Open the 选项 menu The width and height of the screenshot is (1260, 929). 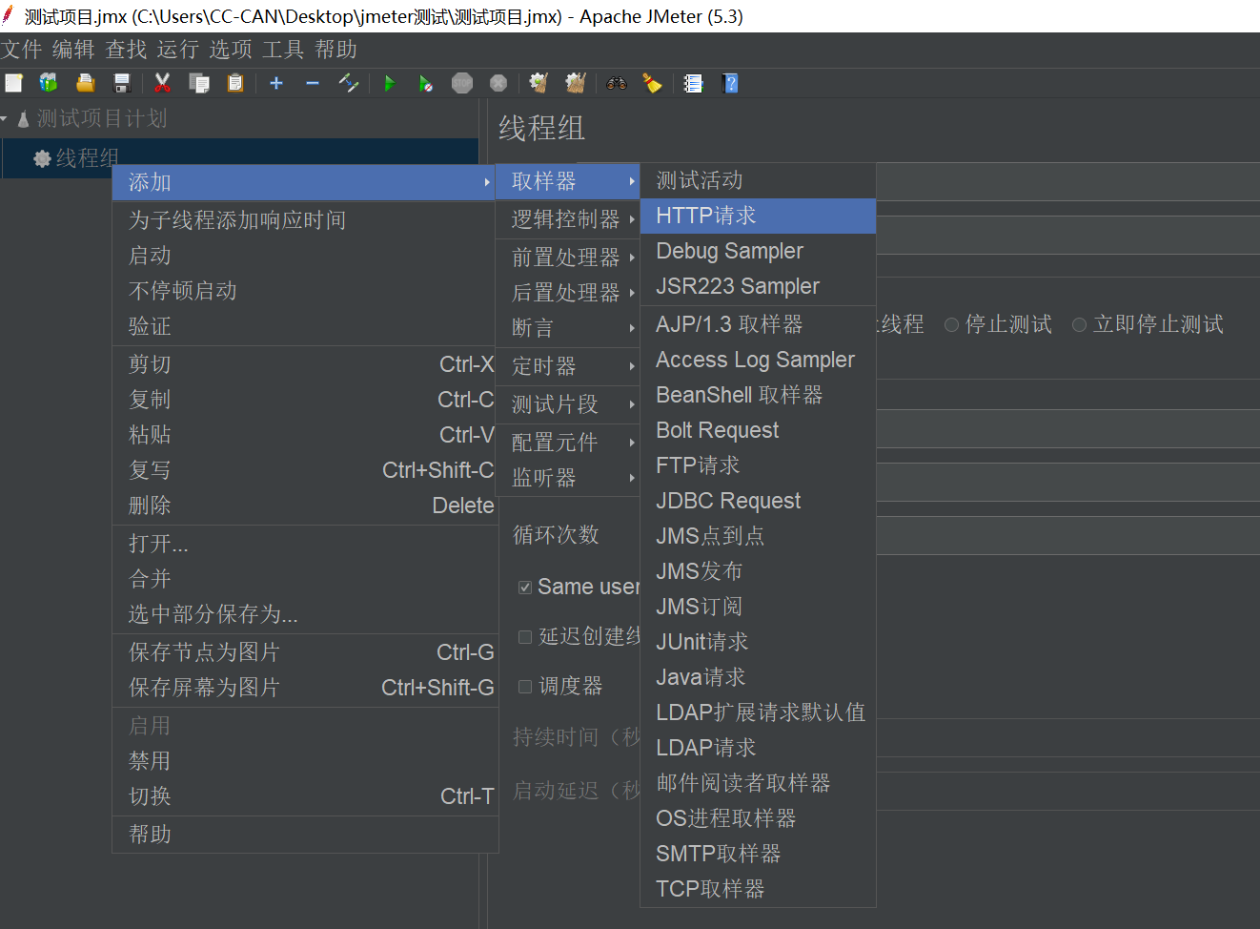coord(231,50)
